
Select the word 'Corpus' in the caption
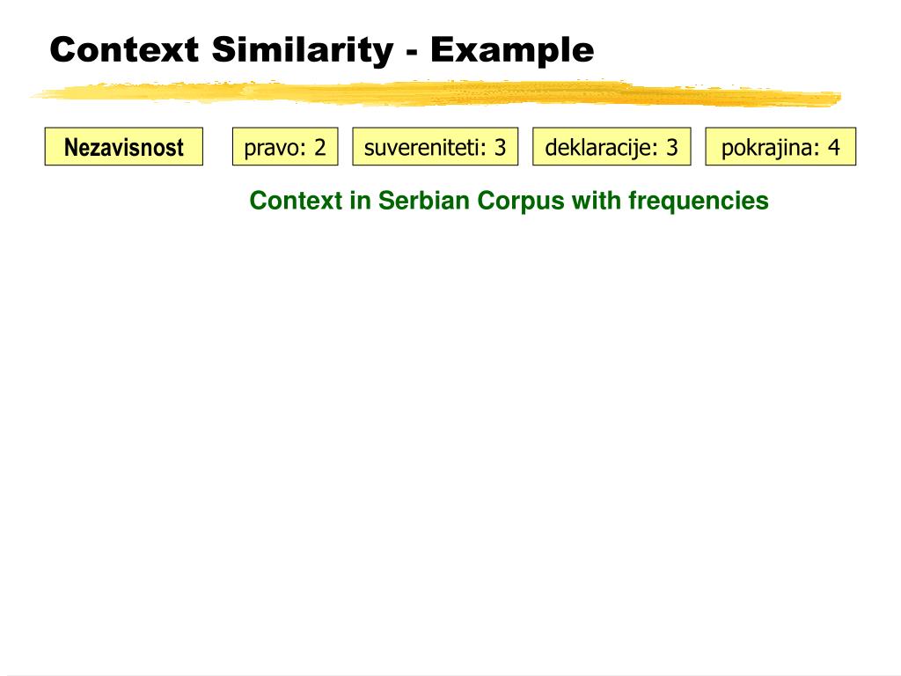pos(512,201)
